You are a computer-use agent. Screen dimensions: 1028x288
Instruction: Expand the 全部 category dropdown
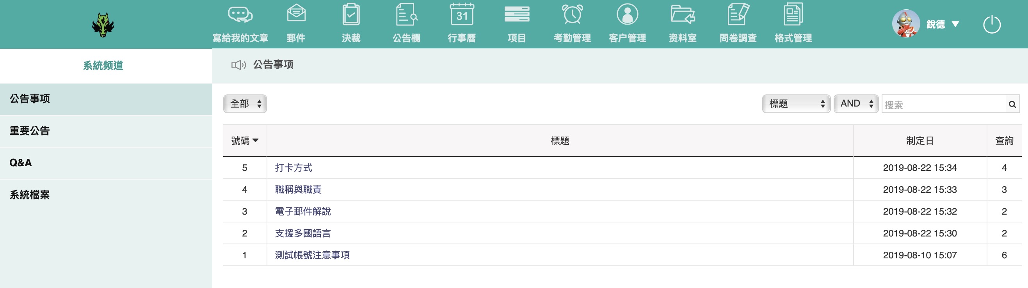coord(245,104)
